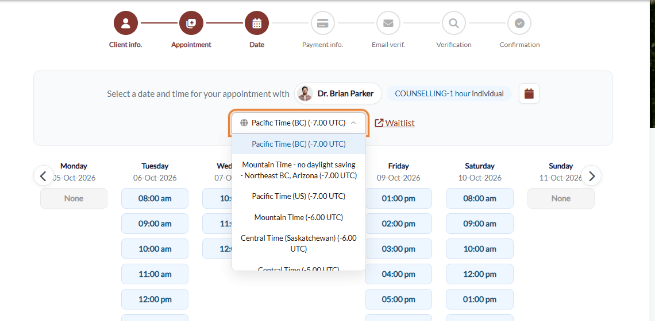The image size is (655, 321).
Task: Book Saturday 08:00 am slot
Action: [480, 198]
